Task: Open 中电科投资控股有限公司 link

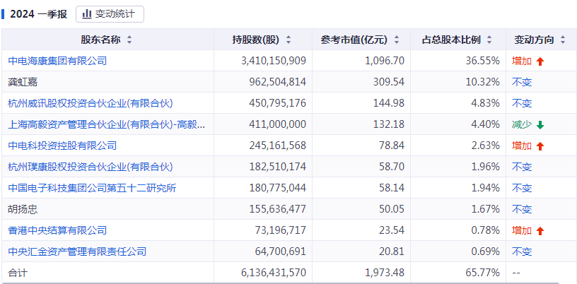Action: point(62,146)
